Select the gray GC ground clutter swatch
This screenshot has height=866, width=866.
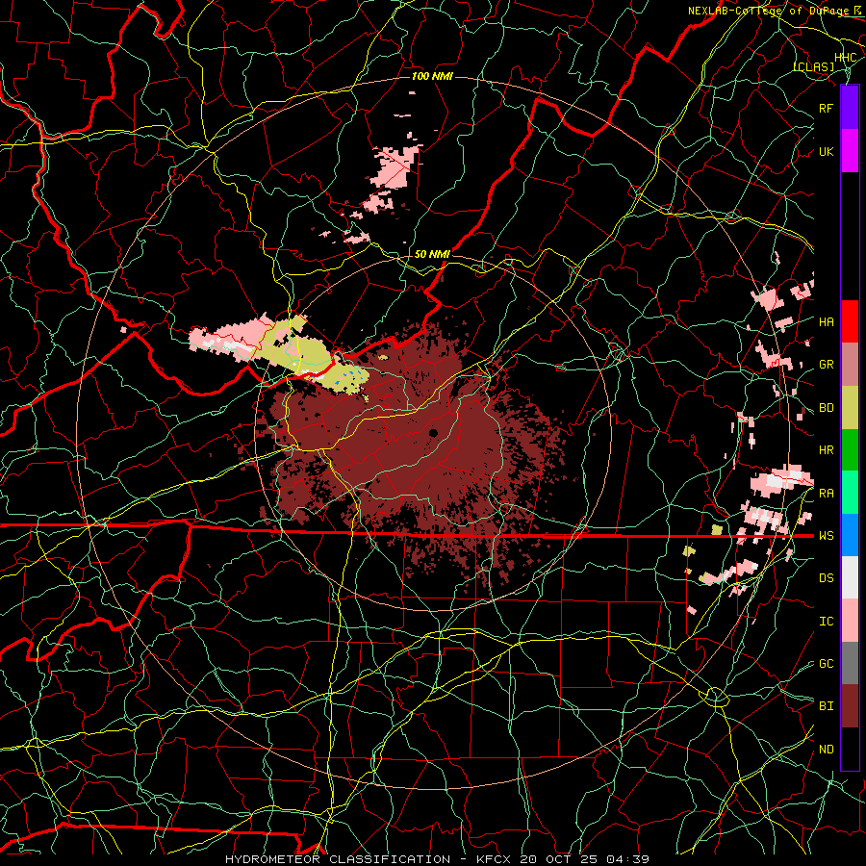[x=850, y=663]
